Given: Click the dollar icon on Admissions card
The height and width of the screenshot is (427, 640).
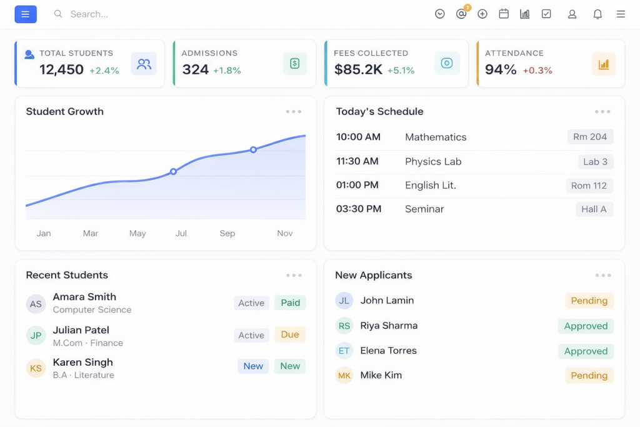Looking at the screenshot, I should click(295, 63).
